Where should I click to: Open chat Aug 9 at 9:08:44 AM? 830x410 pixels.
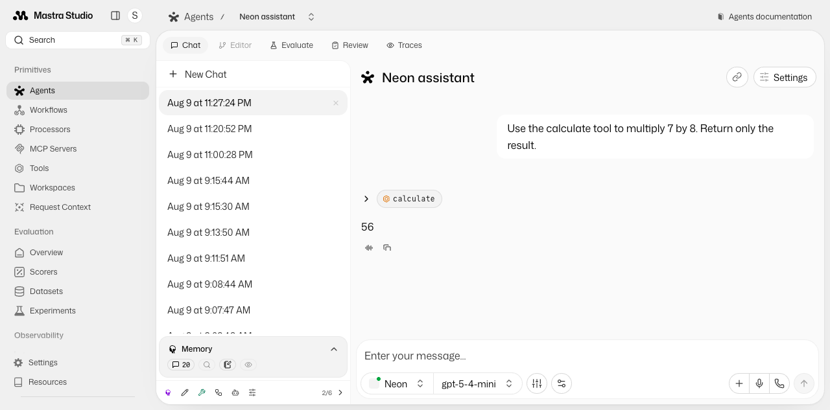253,284
